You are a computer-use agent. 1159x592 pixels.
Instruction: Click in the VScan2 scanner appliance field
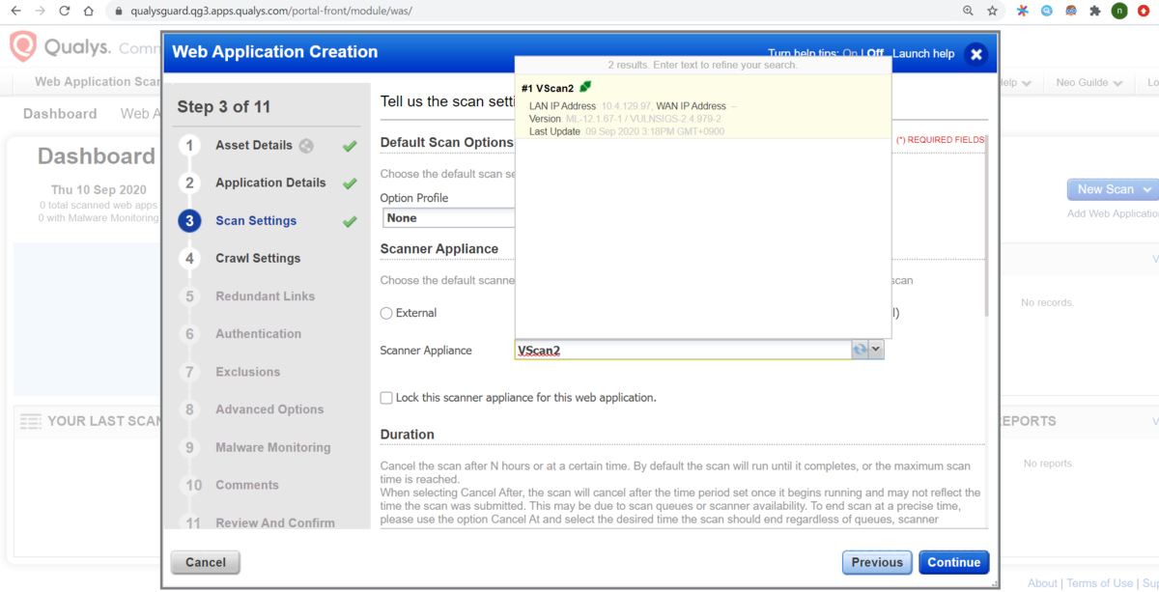coord(683,350)
